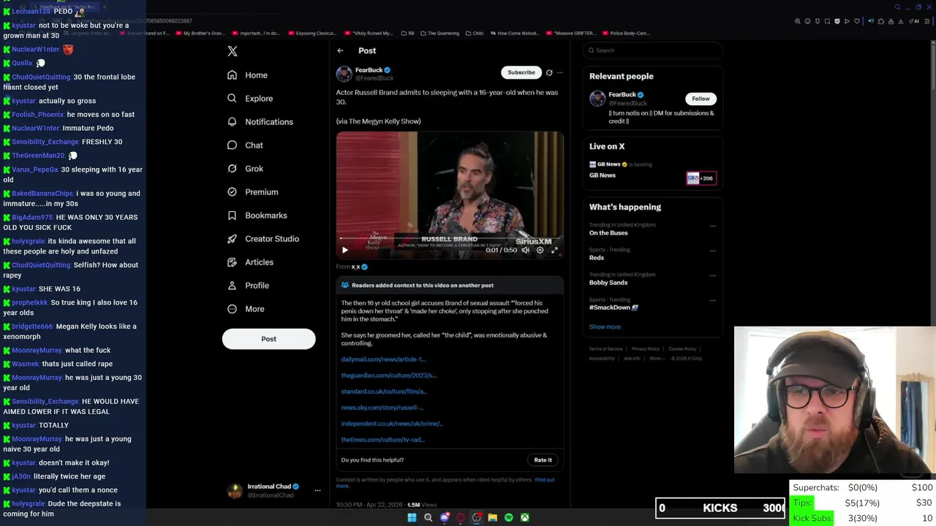Click the AI button in the browser toolbar
The image size is (936, 526).
pyautogui.click(x=914, y=21)
